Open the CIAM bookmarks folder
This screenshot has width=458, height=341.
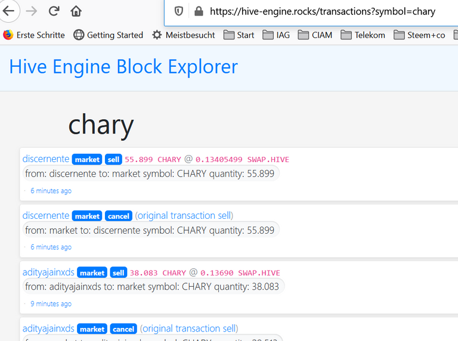pos(315,35)
